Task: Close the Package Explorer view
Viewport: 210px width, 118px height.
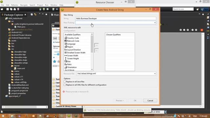Action: [25, 14]
